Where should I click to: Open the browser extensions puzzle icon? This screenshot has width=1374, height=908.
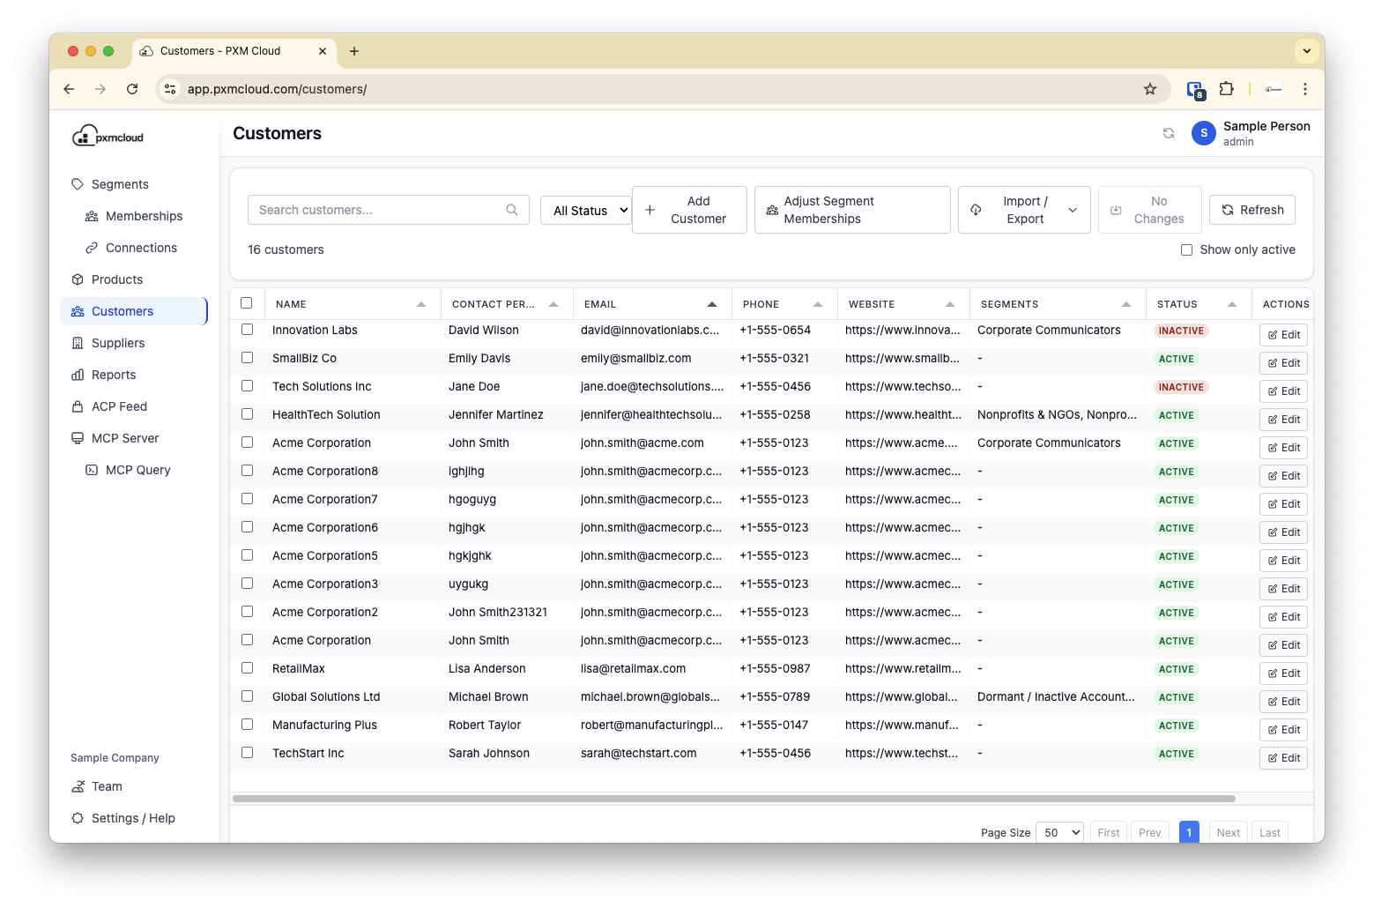pos(1226,89)
